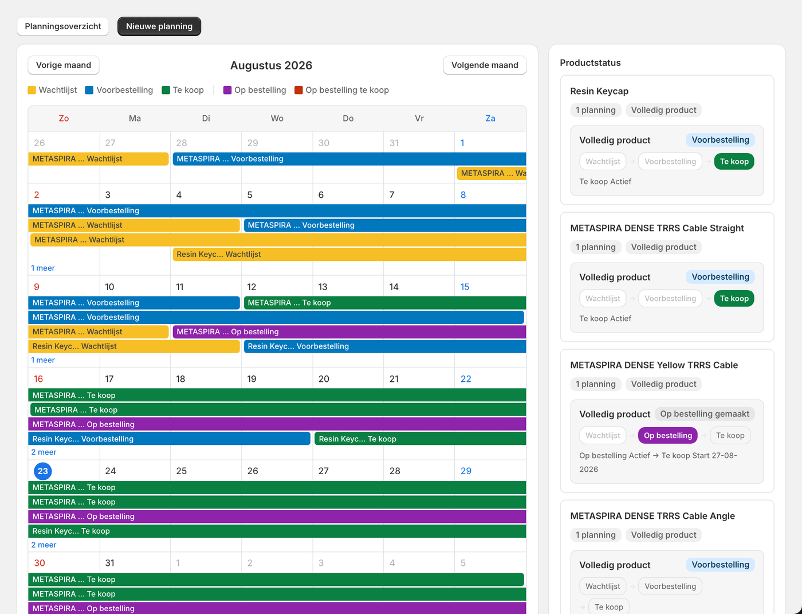
Task: Open METASPIRA Op bestelling event in August 23 week
Action: pos(277,517)
